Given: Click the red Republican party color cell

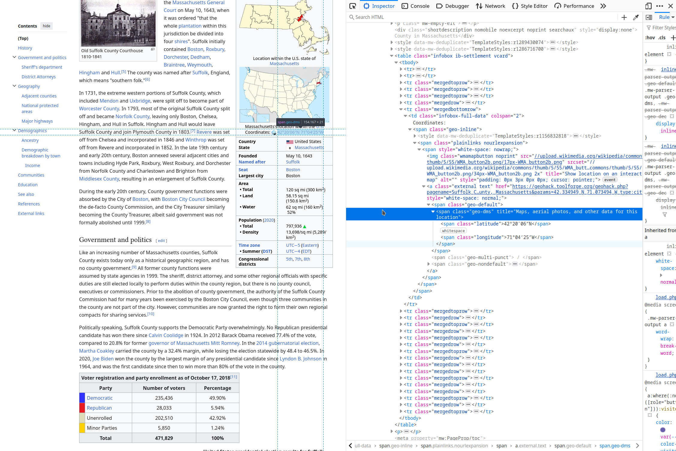Looking at the screenshot, I should 82,408.
